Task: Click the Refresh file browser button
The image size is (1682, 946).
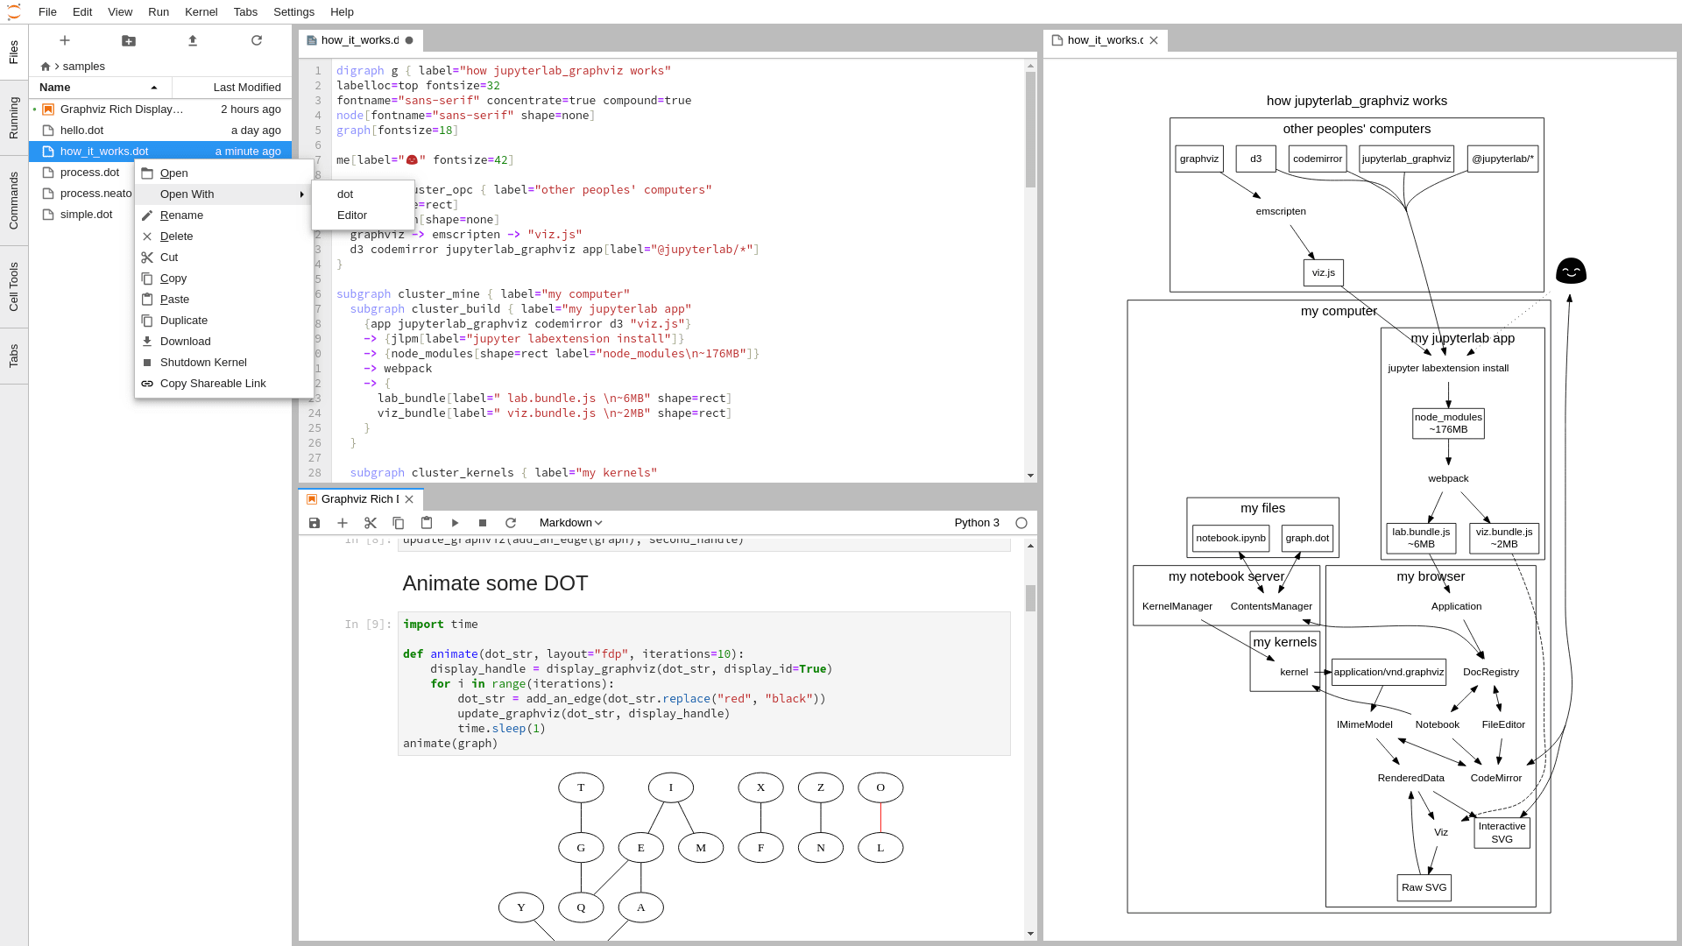Action: coord(255,40)
